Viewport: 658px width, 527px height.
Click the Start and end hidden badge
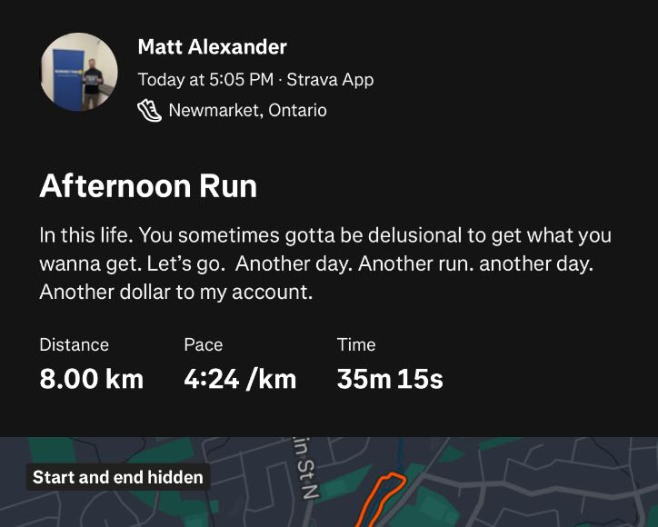pos(118,477)
